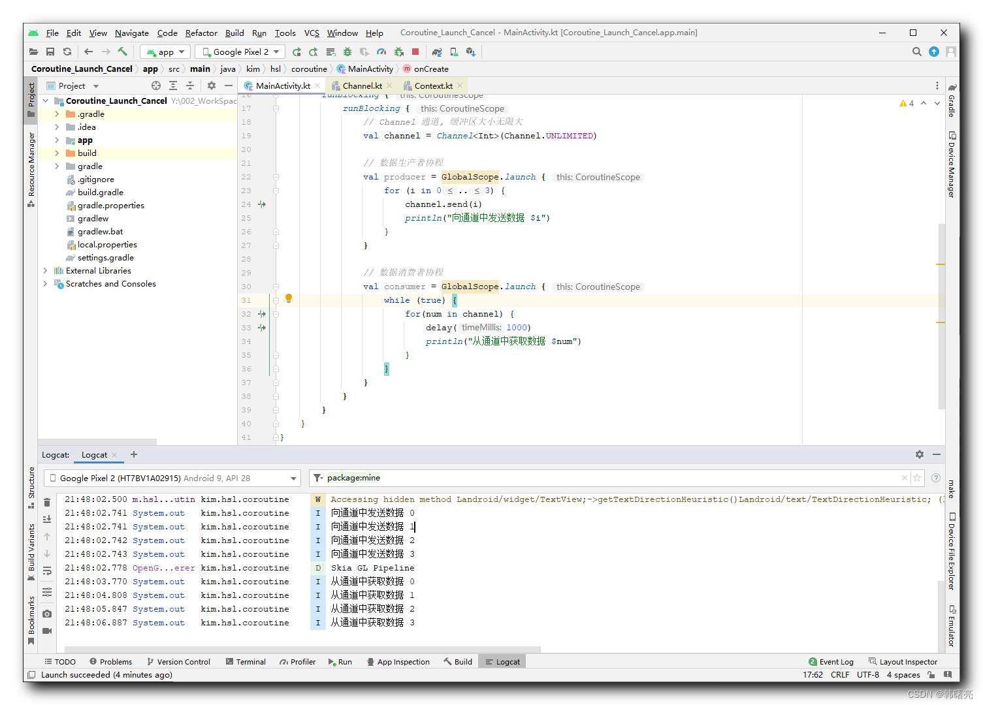This screenshot has height=705, width=983.
Task: Click the Collapse All project tree icon
Action: pos(190,86)
